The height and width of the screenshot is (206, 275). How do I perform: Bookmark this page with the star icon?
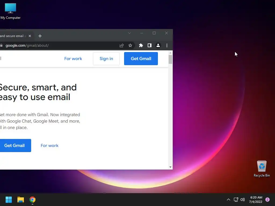tap(130, 46)
